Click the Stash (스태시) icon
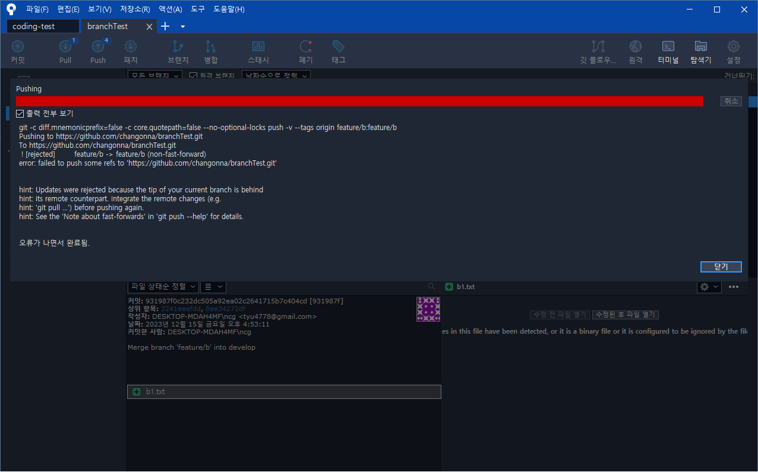The height and width of the screenshot is (472, 758). pos(258,46)
